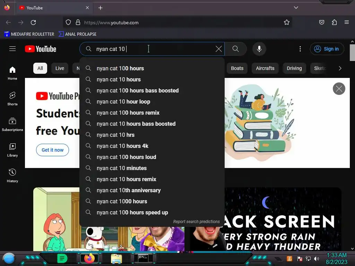List all tabs dropdown arrow
Screen dimensions: 355x266
pyautogui.click(x=296, y=8)
